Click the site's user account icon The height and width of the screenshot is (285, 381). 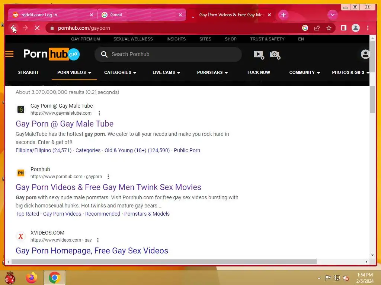365,54
